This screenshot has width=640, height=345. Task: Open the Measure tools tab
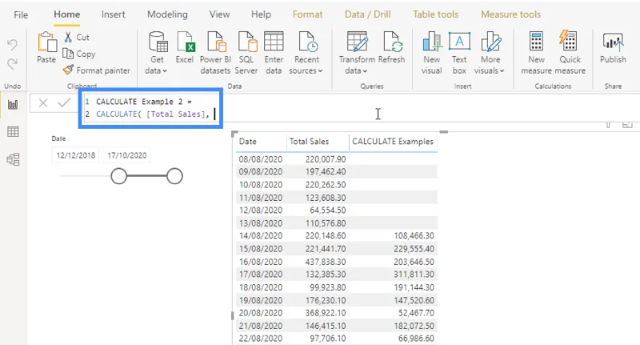(x=510, y=14)
